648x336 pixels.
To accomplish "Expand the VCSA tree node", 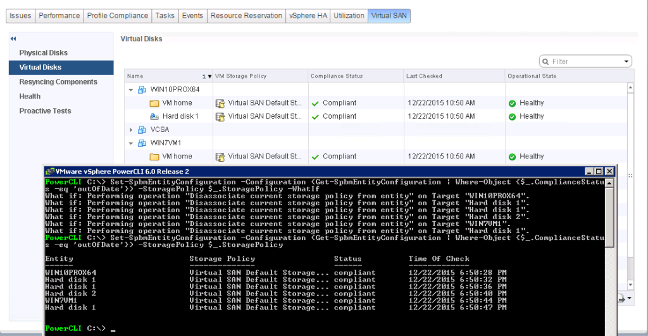I will (x=131, y=129).
